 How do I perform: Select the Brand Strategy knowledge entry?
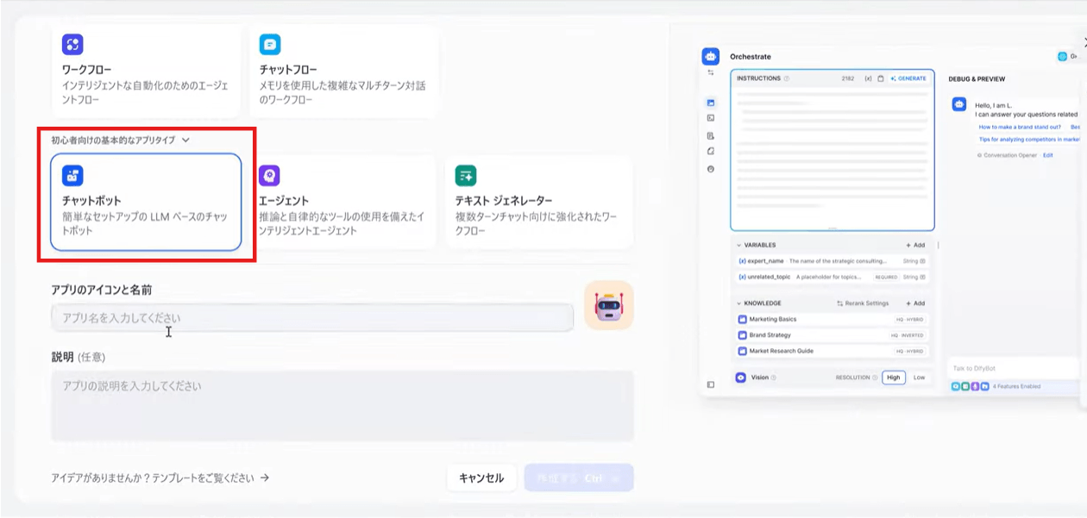tap(833, 335)
